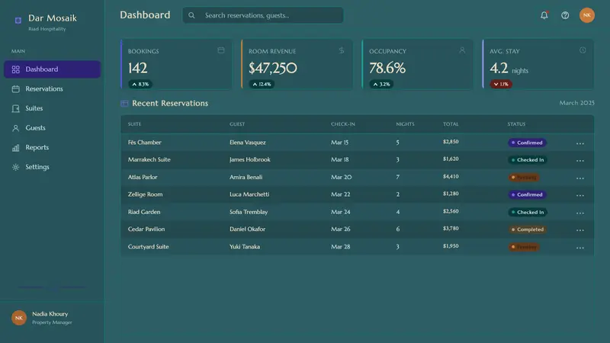Click Completed badge for Daniel Okafor
This screenshot has height=343, width=610.
pyautogui.click(x=528, y=229)
